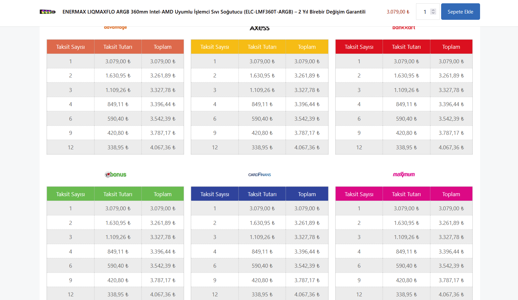
Task: Click 3 installments cell in the Bonus table
Action: 71,237
